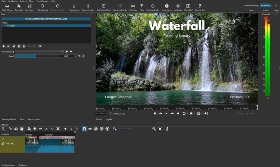
Task: Open Wiedergabeliste tab below Filter panel
Action: click(9, 119)
